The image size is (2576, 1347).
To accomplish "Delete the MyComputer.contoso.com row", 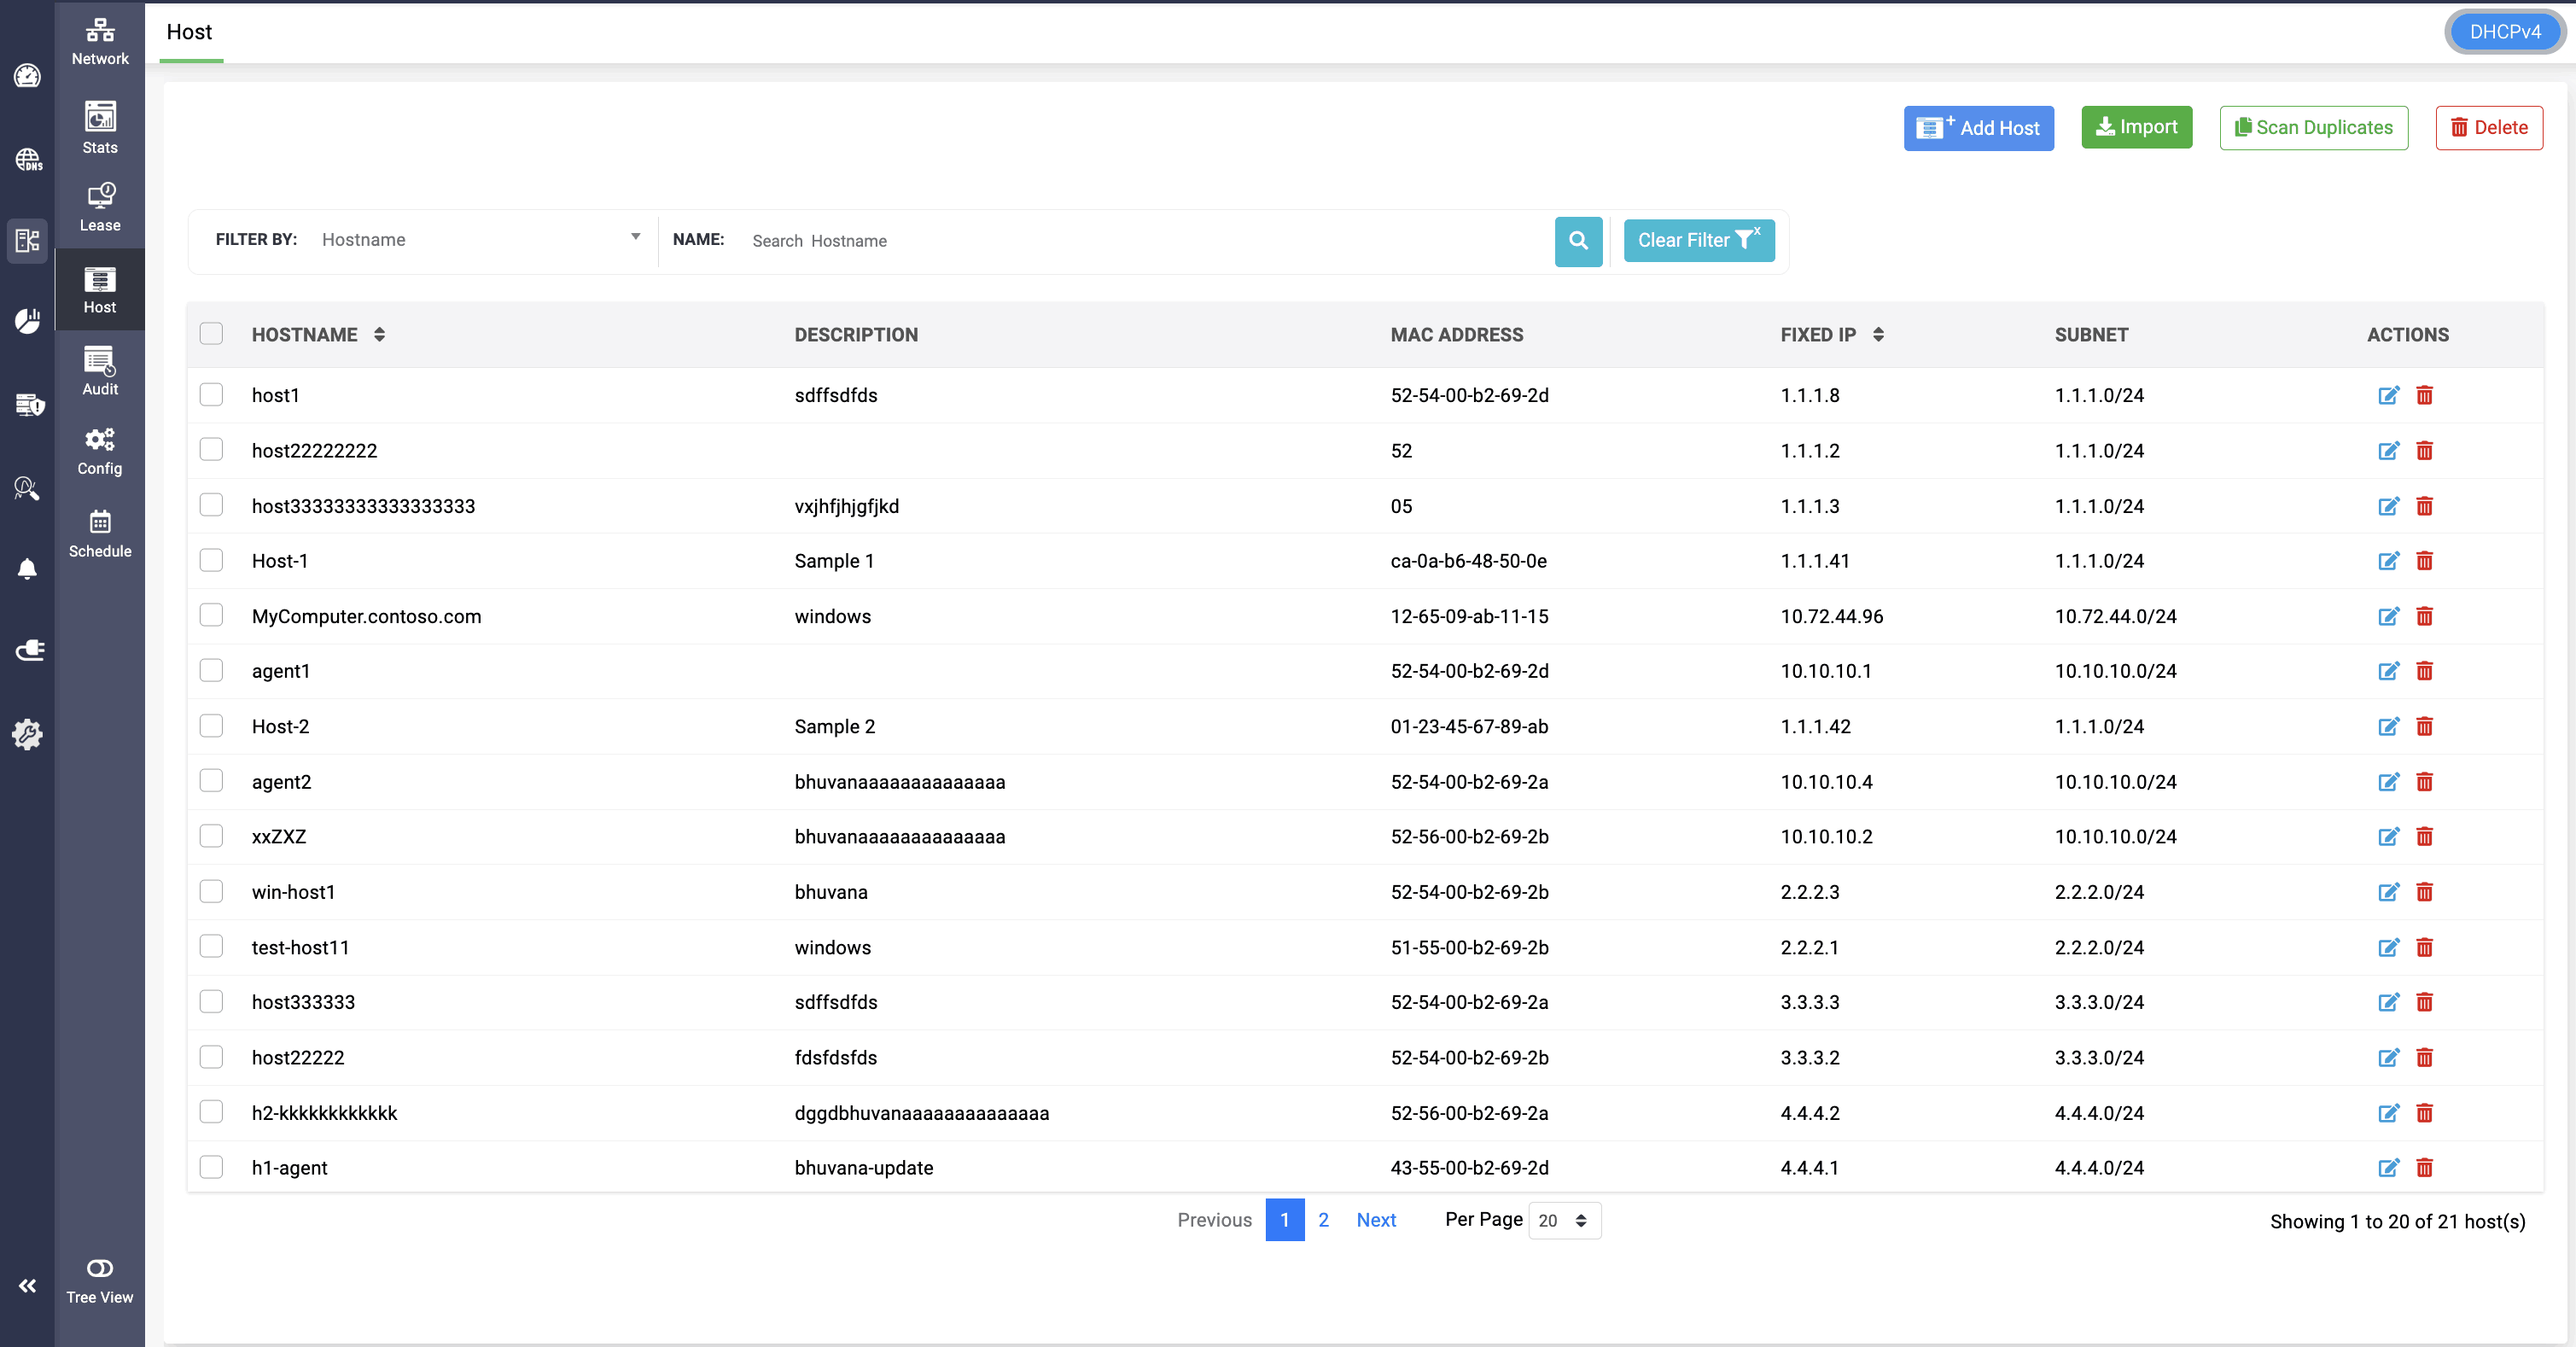I will [x=2424, y=616].
